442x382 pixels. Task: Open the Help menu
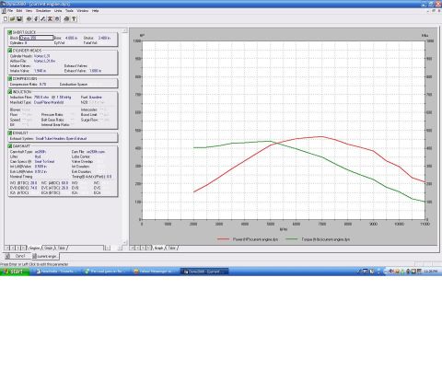(96, 11)
